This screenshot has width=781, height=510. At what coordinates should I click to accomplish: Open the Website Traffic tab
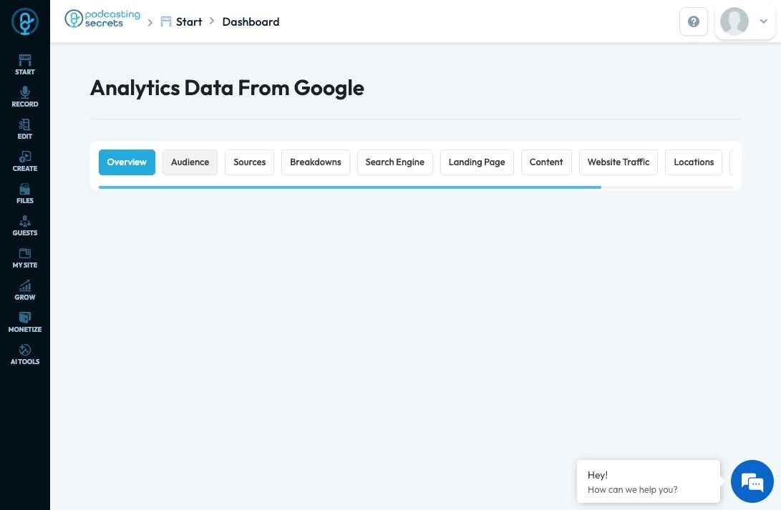tap(618, 162)
